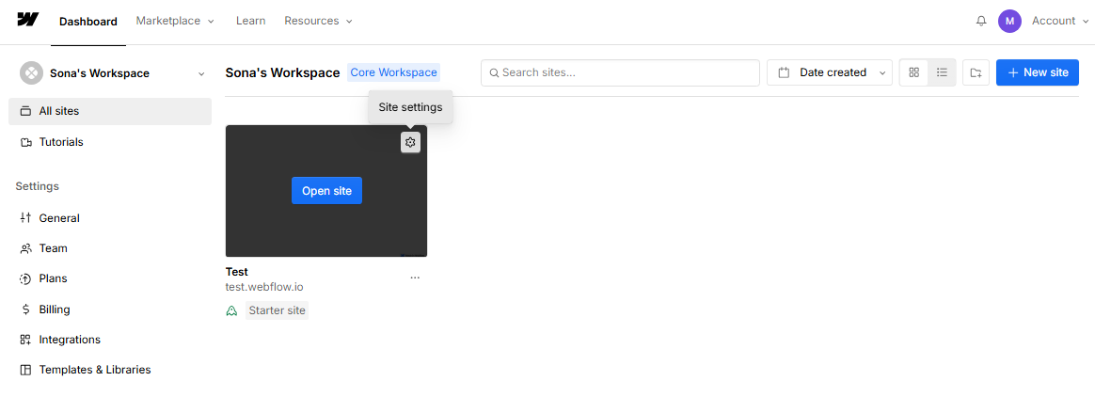Open the Date created sort dropdown
1095x397 pixels.
click(x=830, y=72)
